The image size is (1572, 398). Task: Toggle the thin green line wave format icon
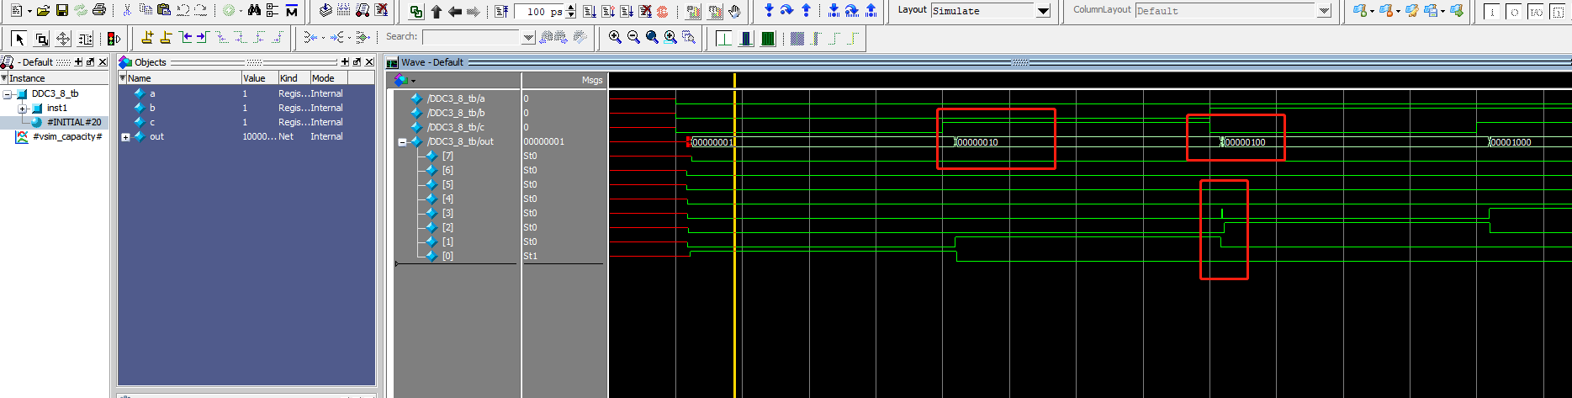click(x=724, y=39)
